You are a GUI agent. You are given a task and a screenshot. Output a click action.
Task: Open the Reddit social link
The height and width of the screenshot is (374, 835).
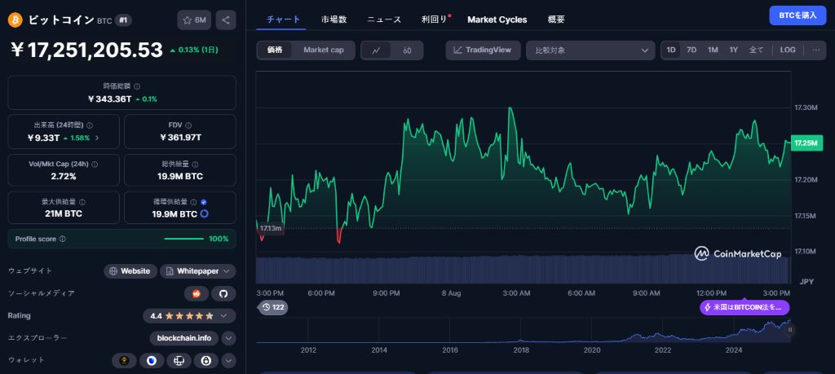point(197,293)
